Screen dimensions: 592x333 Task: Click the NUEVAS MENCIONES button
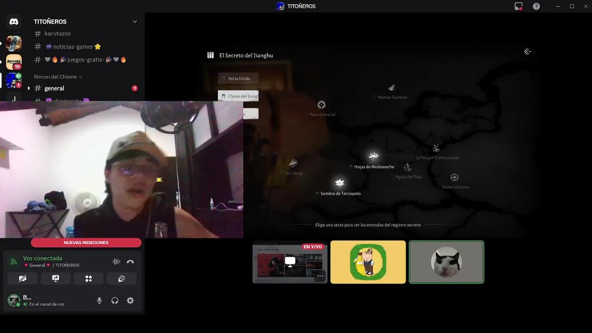[86, 243]
